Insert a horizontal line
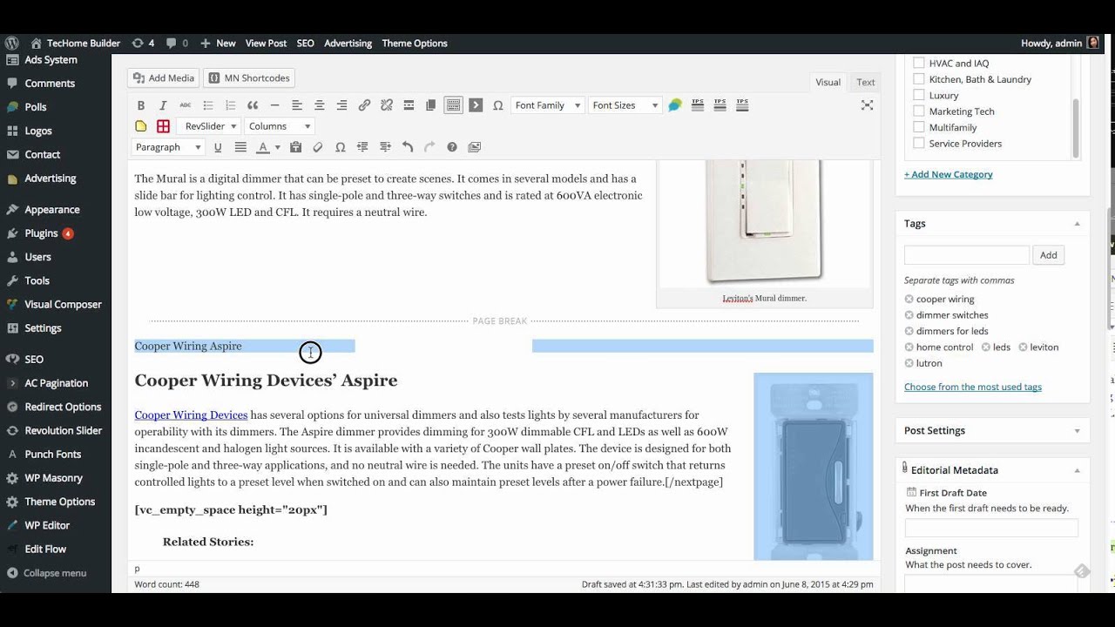1115x627 pixels. click(x=274, y=105)
